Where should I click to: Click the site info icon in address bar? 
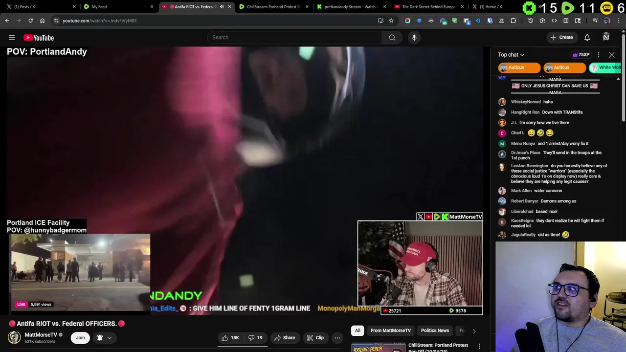(56, 21)
